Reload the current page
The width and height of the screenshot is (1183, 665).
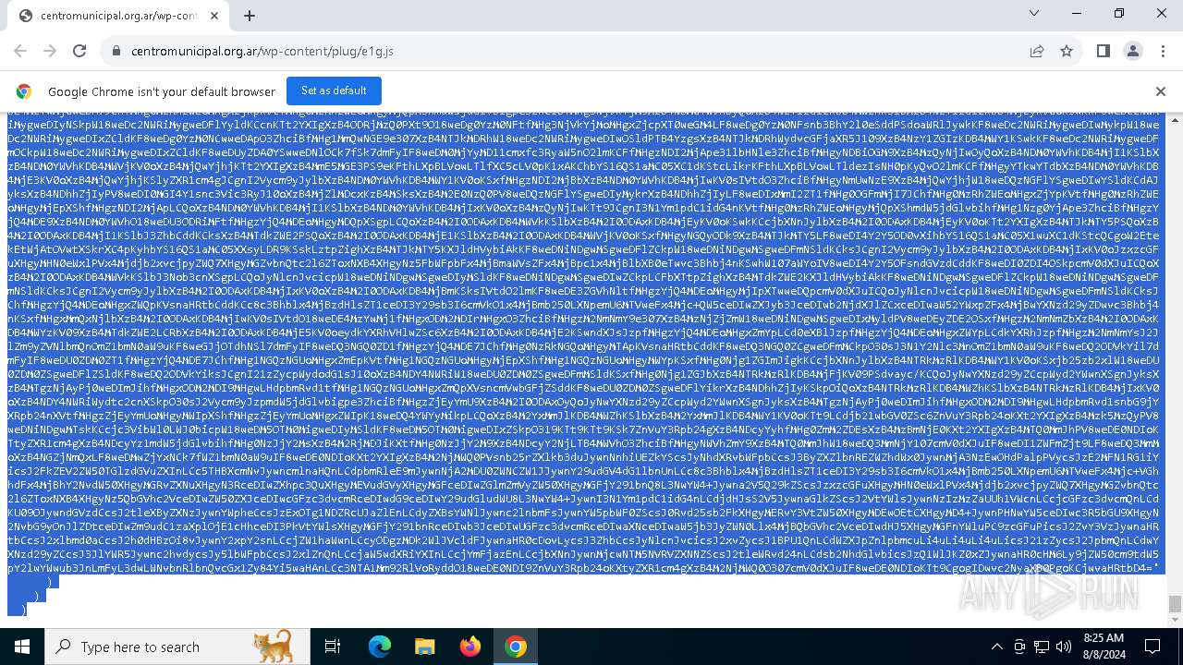[79, 51]
